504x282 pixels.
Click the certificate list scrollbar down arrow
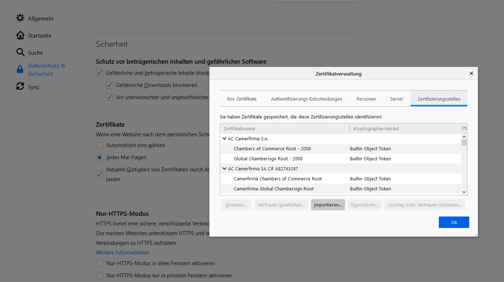click(x=464, y=192)
